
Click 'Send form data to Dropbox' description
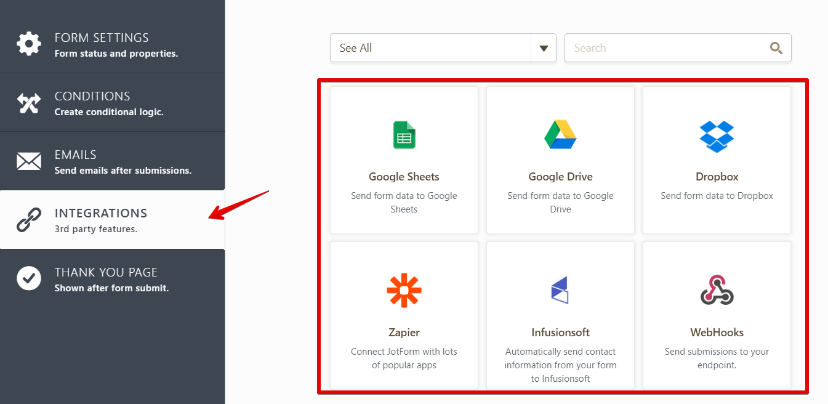point(717,196)
